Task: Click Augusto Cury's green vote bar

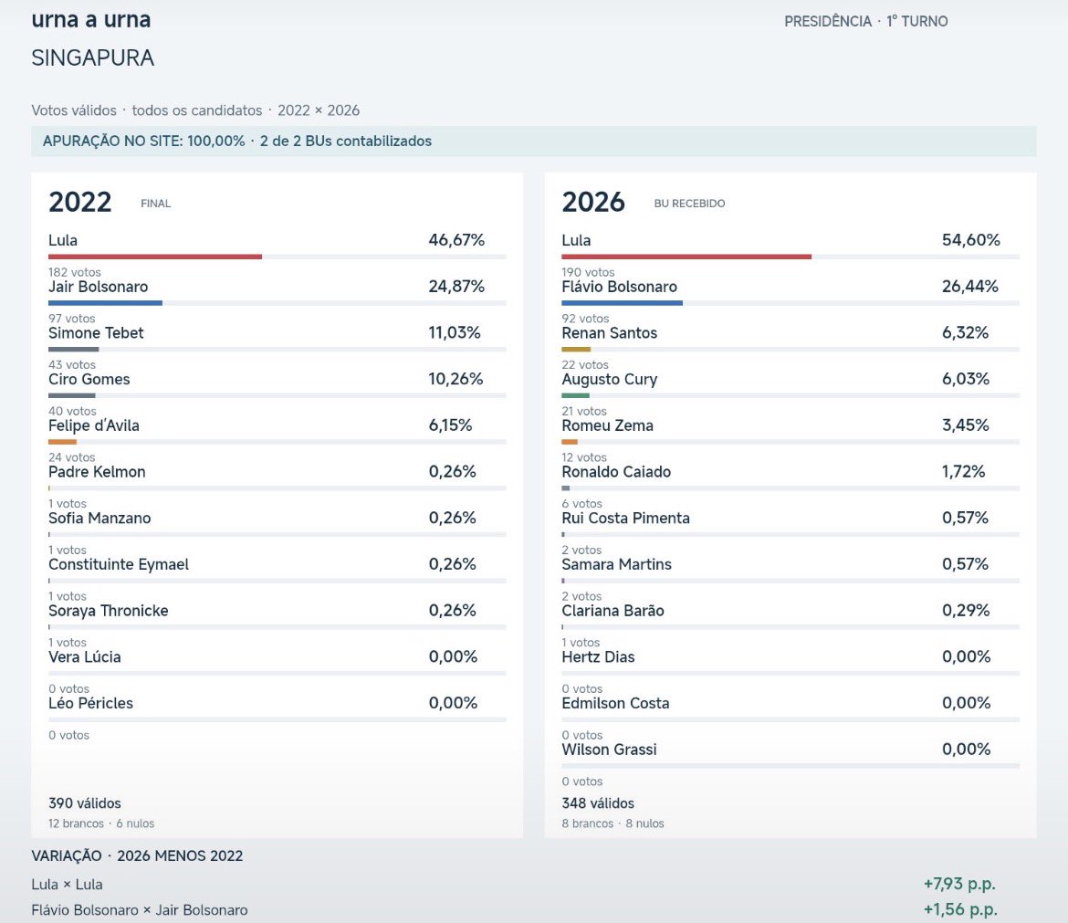Action: click(x=576, y=395)
